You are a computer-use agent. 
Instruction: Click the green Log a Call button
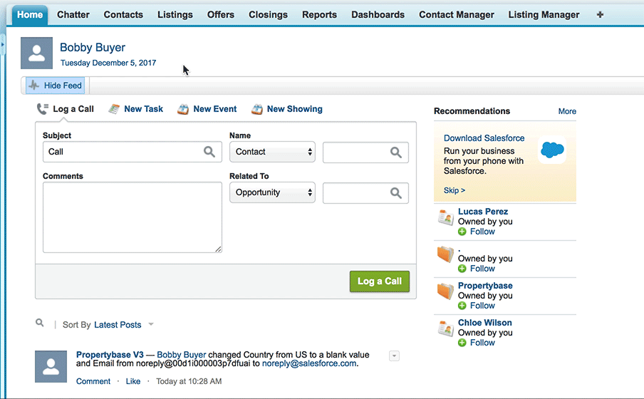pos(380,281)
